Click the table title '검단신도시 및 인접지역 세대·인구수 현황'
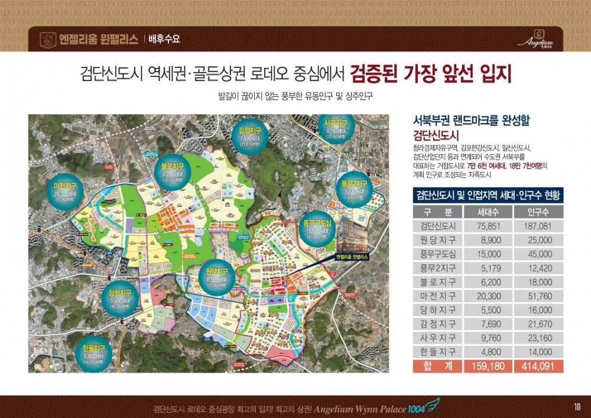This screenshot has height=418, width=591. click(488, 196)
